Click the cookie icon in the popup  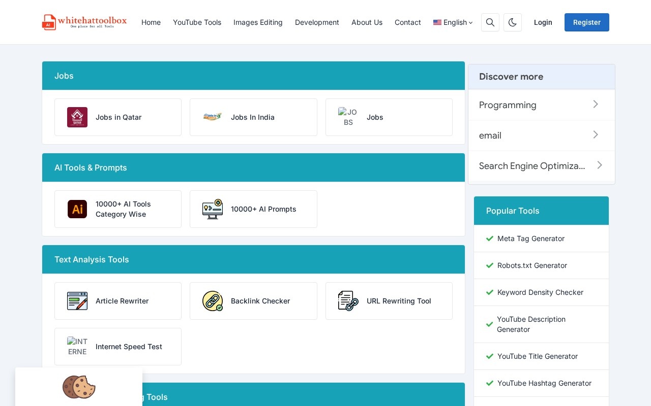click(x=79, y=387)
